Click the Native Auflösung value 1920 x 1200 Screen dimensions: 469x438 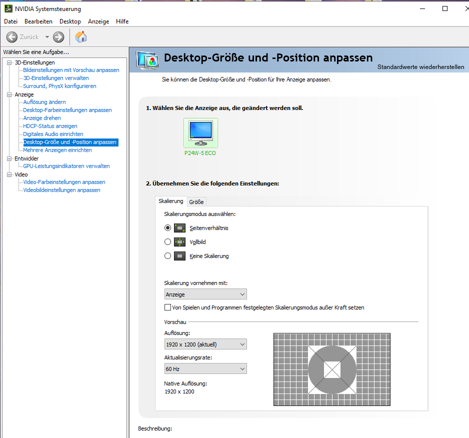[x=179, y=391]
